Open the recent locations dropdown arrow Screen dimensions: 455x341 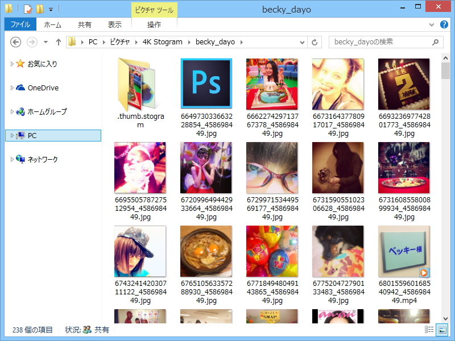pos(45,42)
